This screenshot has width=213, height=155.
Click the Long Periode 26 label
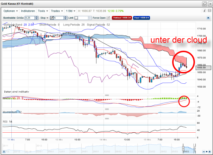click(x=74, y=25)
